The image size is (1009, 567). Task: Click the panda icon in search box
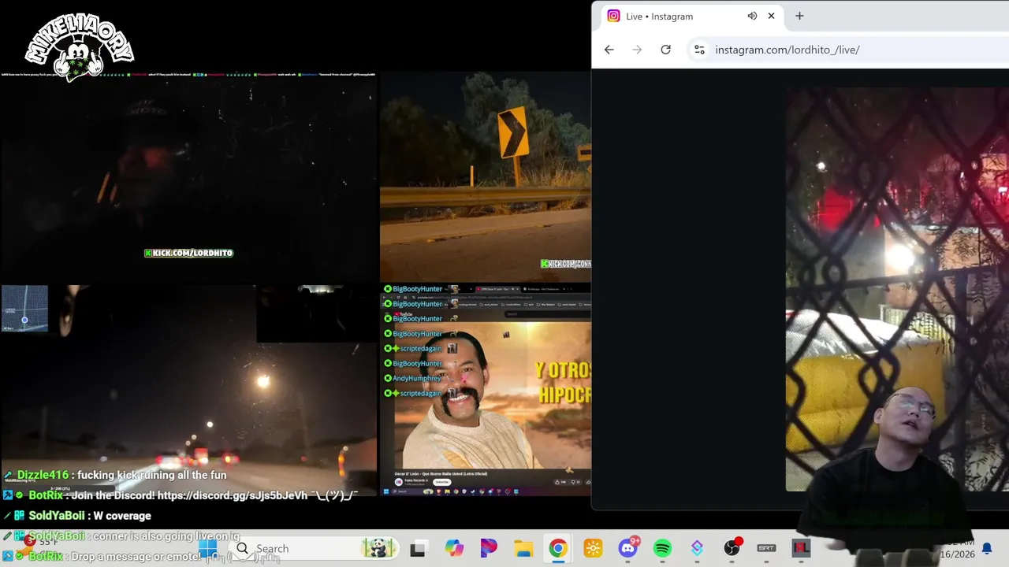(378, 548)
